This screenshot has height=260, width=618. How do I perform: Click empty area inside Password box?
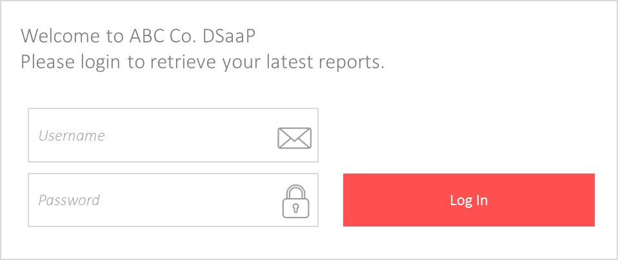click(x=194, y=200)
